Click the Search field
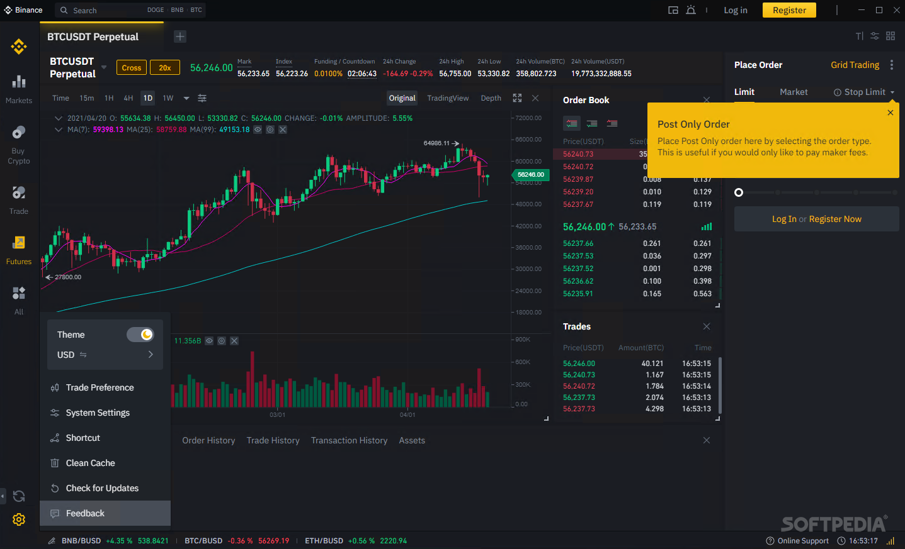 (130, 10)
